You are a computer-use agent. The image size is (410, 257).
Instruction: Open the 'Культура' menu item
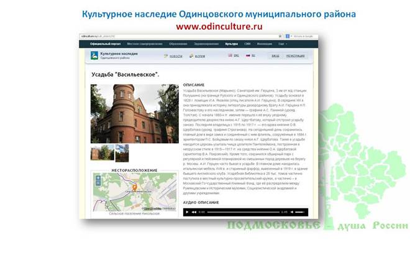[x=232, y=44]
